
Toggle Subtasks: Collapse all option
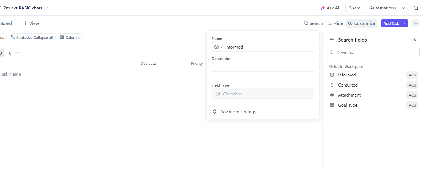click(x=32, y=37)
